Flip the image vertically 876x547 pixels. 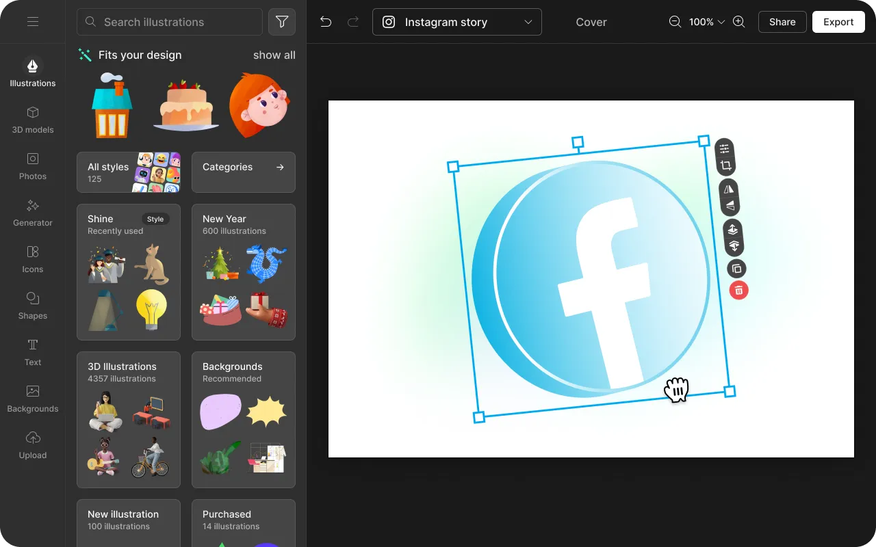pos(730,205)
